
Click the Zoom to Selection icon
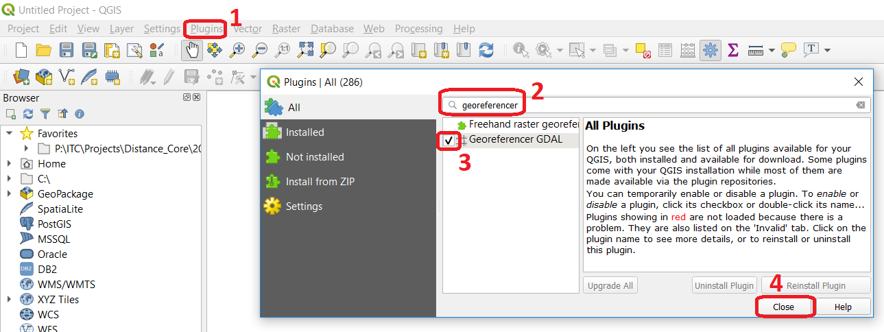[328, 50]
